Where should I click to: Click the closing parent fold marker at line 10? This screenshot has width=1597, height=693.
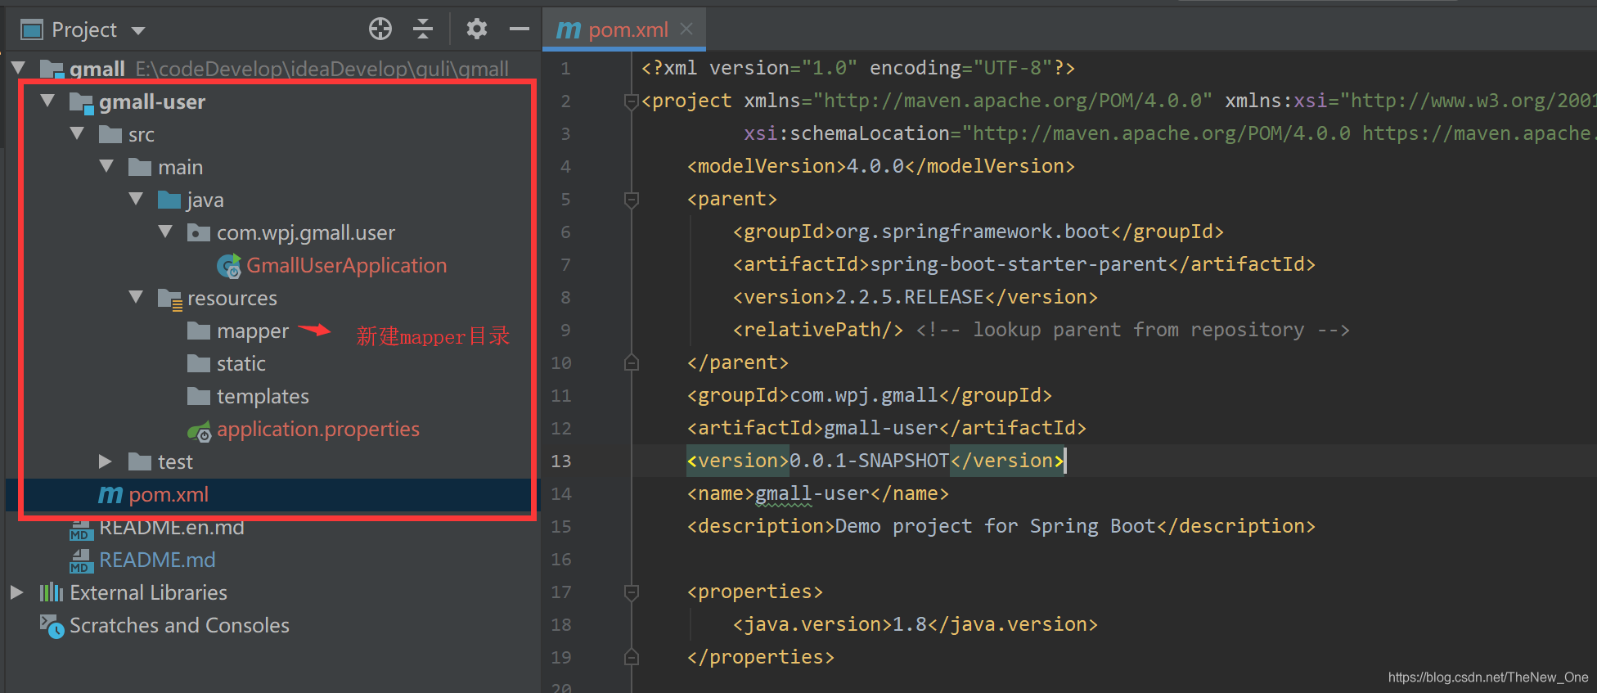631,362
